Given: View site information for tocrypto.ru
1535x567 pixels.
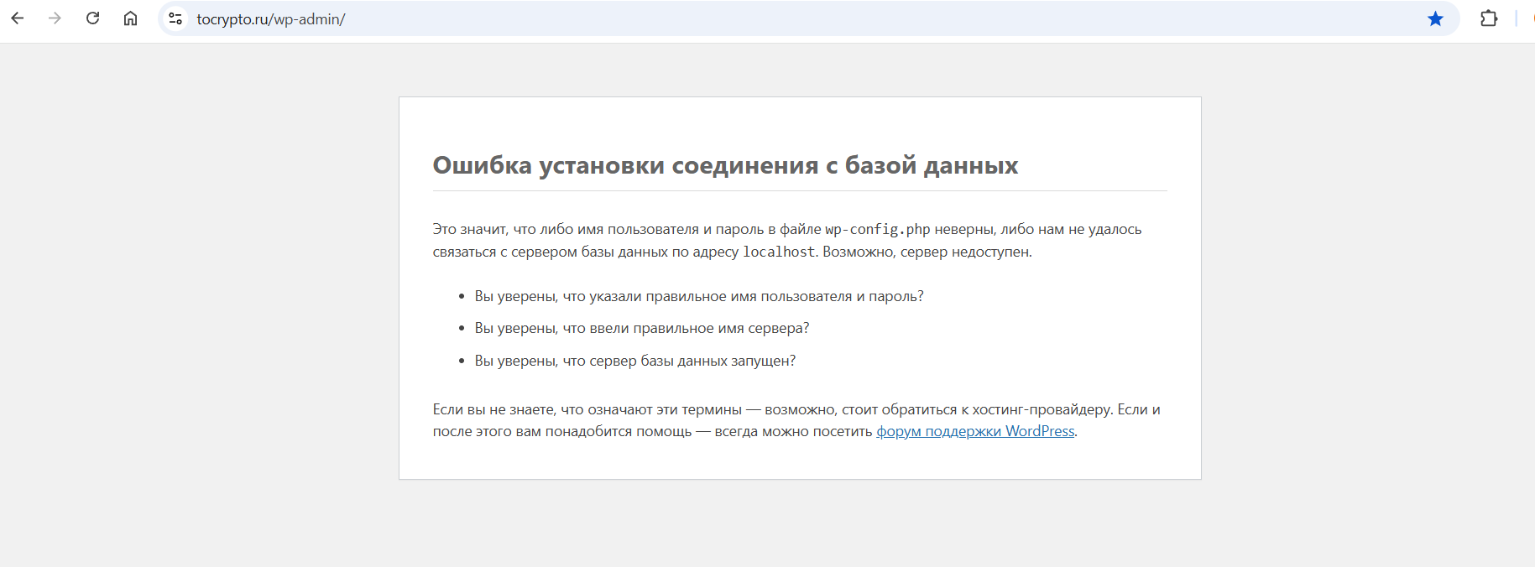Looking at the screenshot, I should tap(175, 18).
